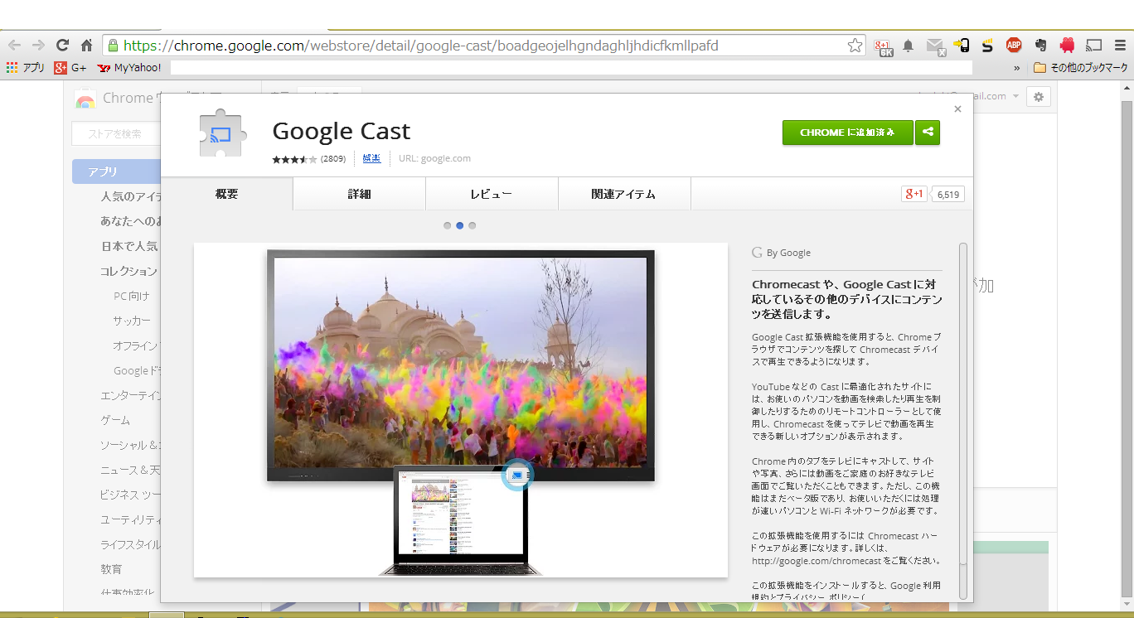Reload the current page
Image resolution: width=1134 pixels, height=618 pixels.
point(62,46)
